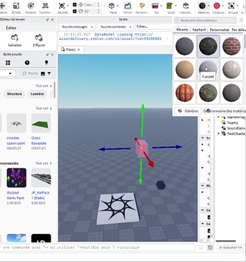Click the Générer material button
The image size is (246, 262).
188,111
